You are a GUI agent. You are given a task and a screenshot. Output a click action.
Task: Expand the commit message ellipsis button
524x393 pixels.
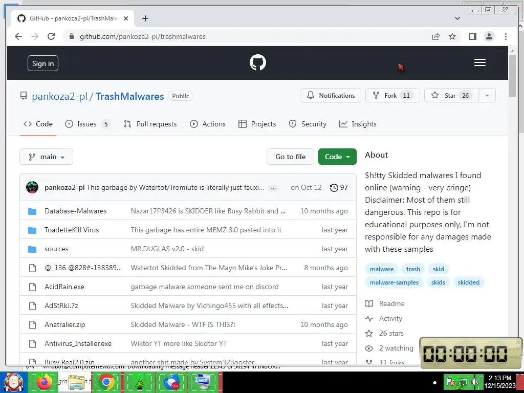[273, 188]
